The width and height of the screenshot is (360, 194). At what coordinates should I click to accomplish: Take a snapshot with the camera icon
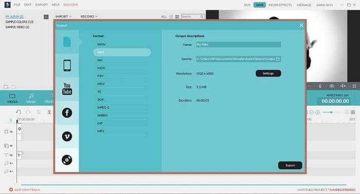332,86
